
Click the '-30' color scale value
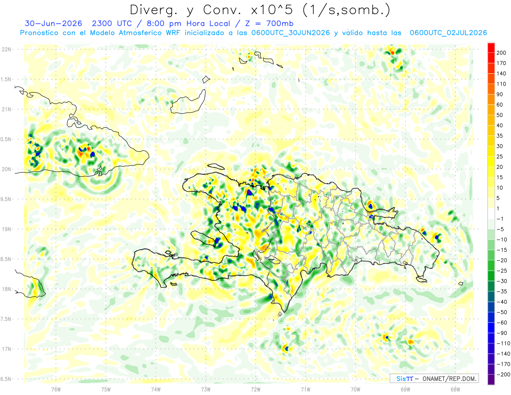tap(502, 281)
